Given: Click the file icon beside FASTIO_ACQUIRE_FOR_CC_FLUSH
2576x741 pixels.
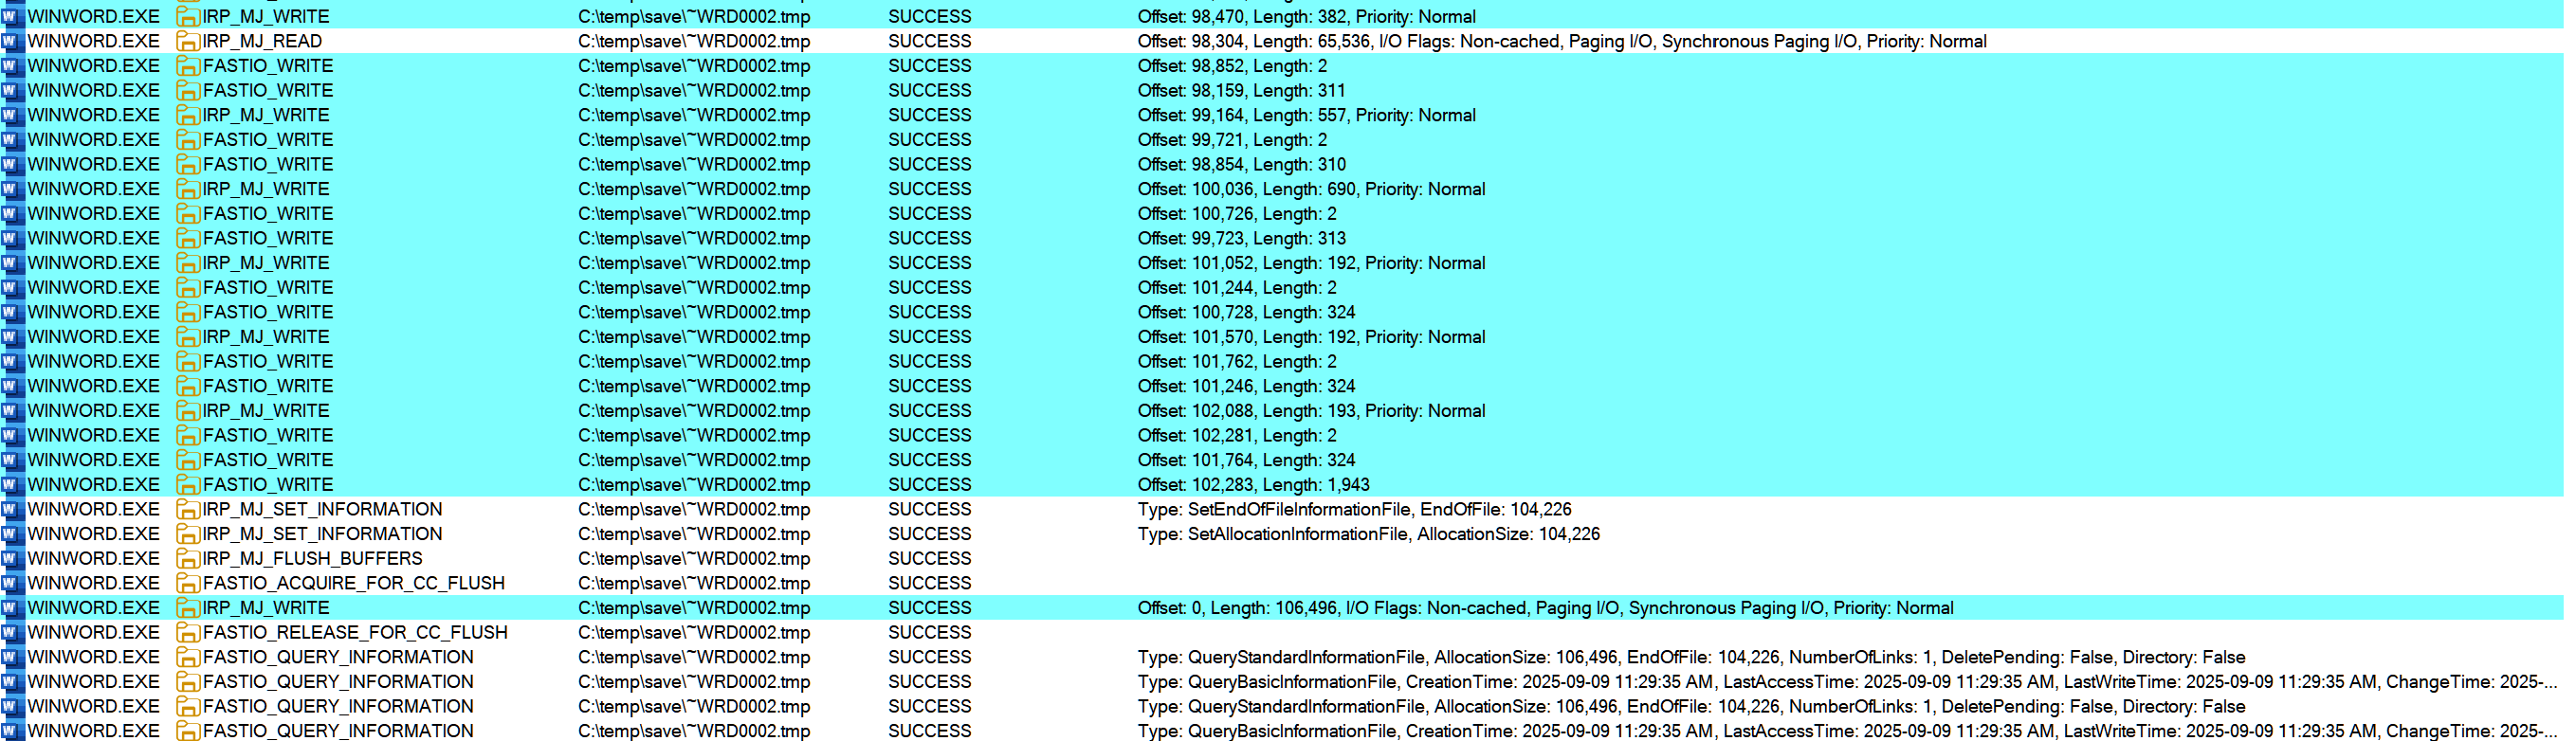Looking at the screenshot, I should pyautogui.click(x=187, y=584).
